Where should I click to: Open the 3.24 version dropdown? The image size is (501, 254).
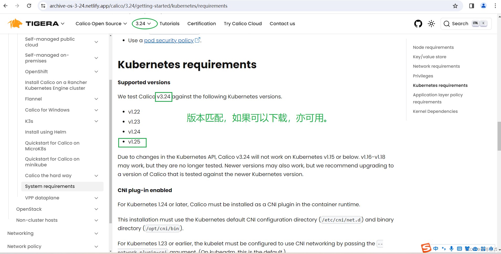pos(143,24)
